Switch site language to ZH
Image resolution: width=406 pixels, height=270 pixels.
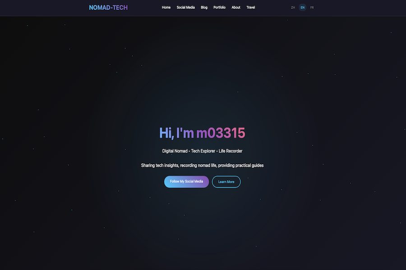pyautogui.click(x=293, y=8)
